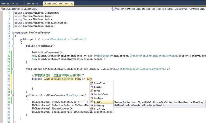Click lbChessManual.UpdateLayout() on line 36
The image size is (206, 123).
[53, 108]
